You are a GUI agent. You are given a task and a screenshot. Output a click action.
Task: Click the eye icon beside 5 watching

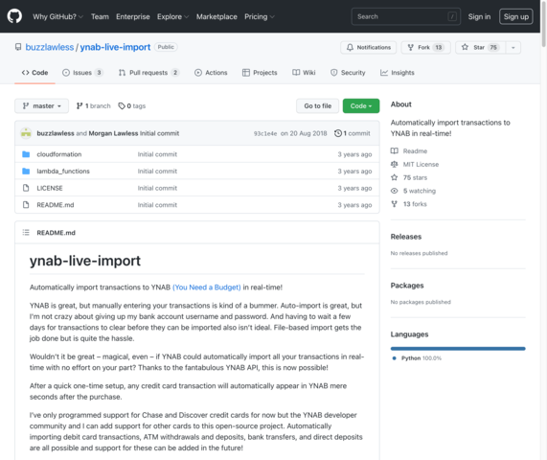point(394,191)
